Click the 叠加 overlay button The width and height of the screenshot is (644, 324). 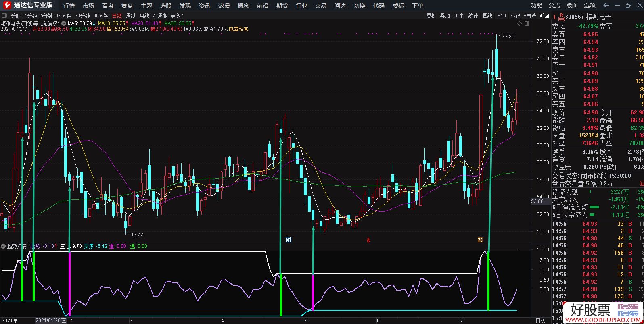tap(445, 16)
